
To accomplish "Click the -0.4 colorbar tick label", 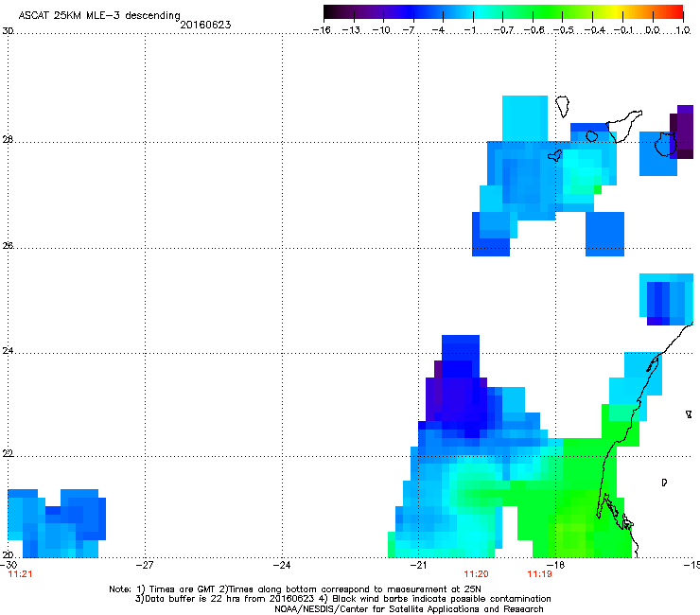I will (x=595, y=30).
